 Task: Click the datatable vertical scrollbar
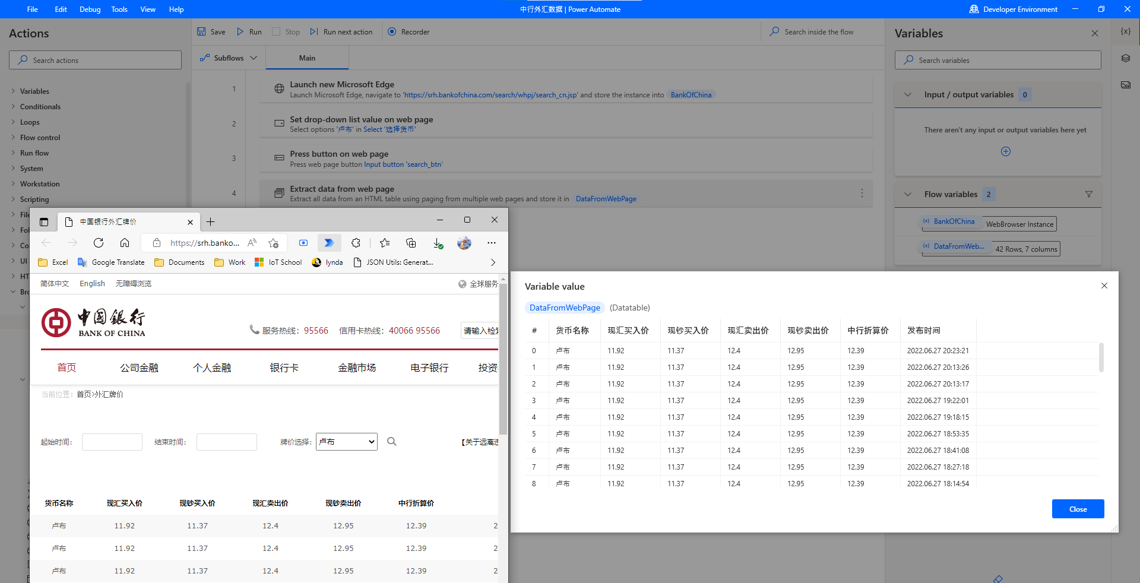pos(1101,357)
